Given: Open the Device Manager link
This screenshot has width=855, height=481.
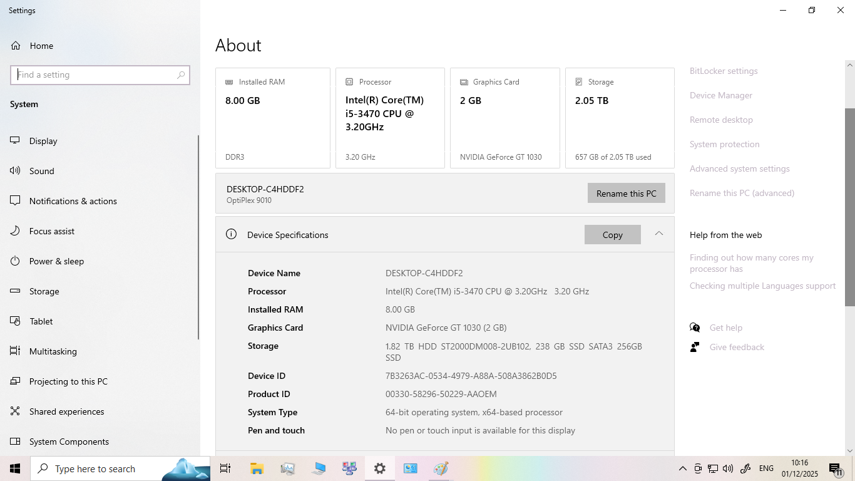Looking at the screenshot, I should (721, 95).
